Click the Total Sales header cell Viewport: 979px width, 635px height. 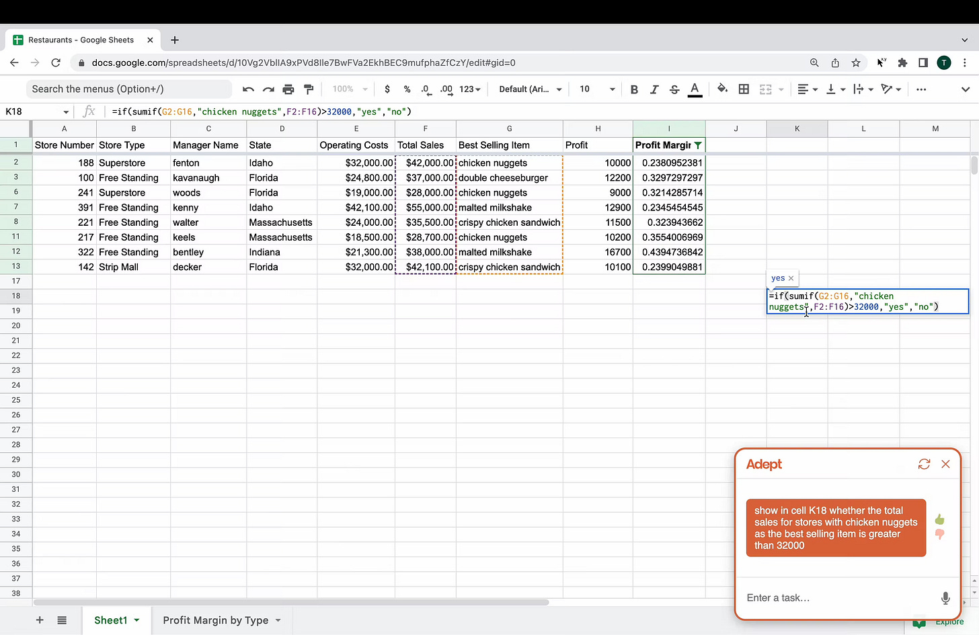pos(426,145)
